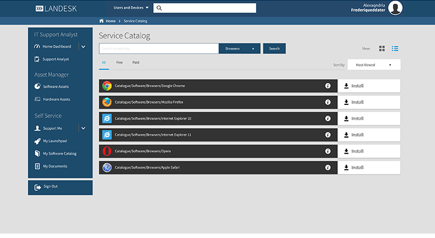The width and height of the screenshot is (435, 238).
Task: Click the Google Chrome info icon
Action: 328,86
